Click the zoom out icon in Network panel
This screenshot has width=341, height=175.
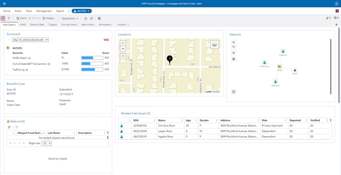(x=234, y=46)
